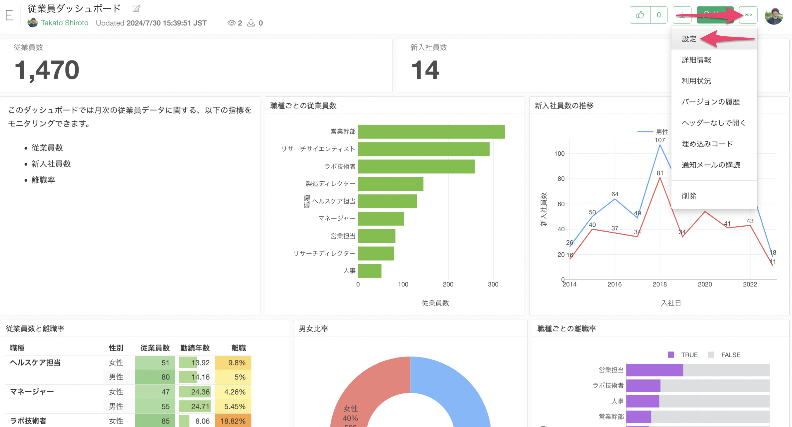This screenshot has height=427, width=792.
Task: Click the 職種 column header in table
Action: tap(17, 348)
